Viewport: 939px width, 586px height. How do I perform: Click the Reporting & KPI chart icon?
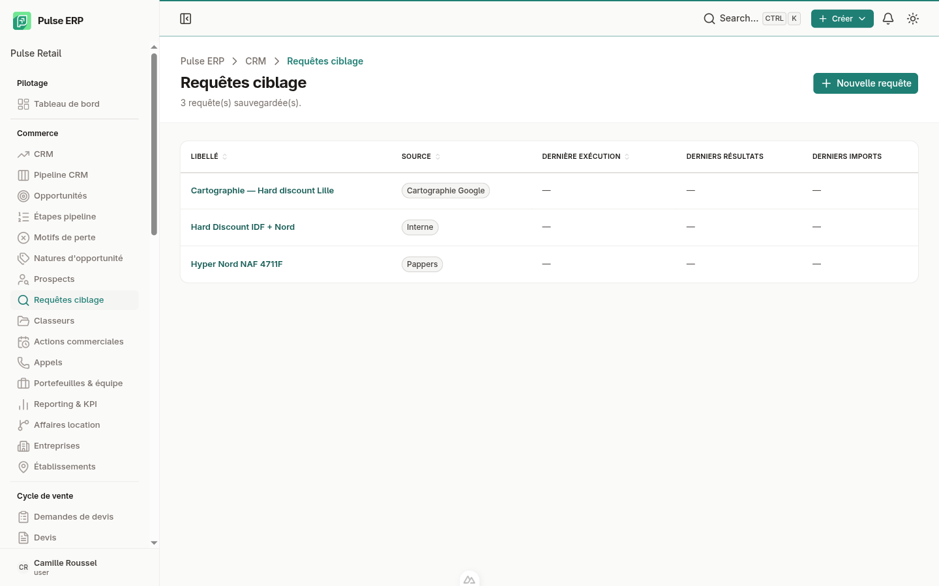(23, 404)
